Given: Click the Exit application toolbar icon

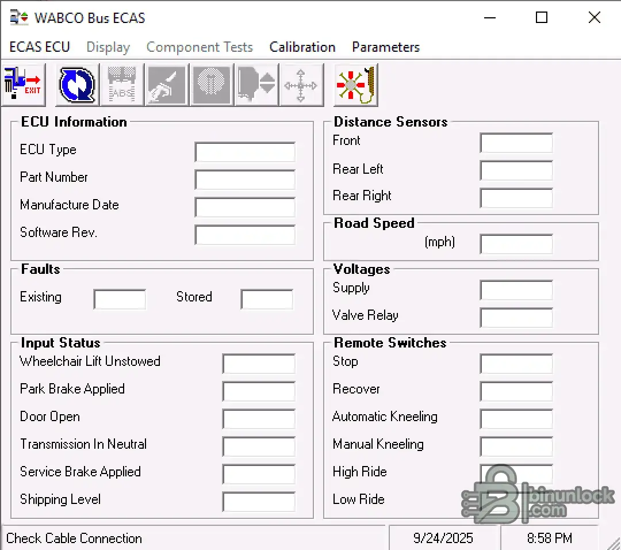Looking at the screenshot, I should (x=23, y=85).
